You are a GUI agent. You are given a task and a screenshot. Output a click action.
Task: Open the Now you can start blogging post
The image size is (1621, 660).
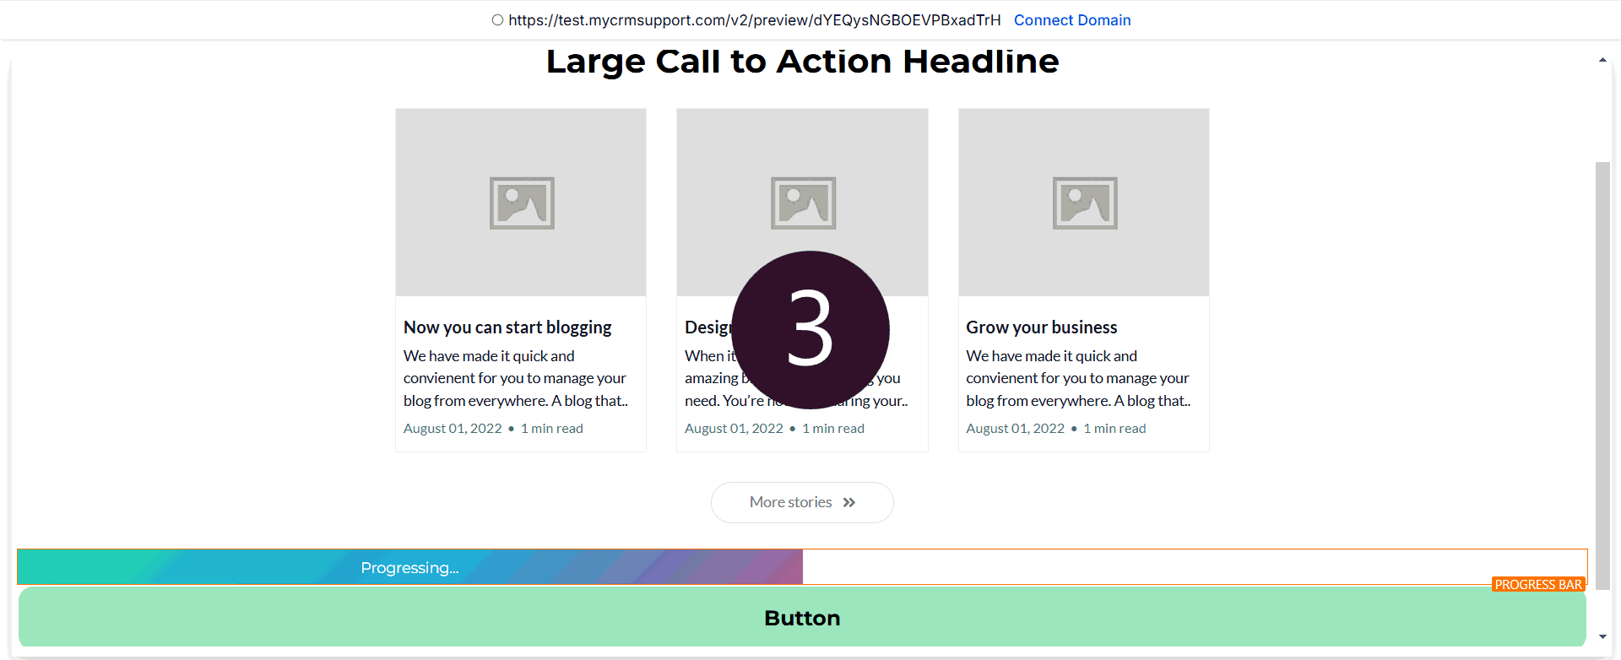[x=507, y=327]
